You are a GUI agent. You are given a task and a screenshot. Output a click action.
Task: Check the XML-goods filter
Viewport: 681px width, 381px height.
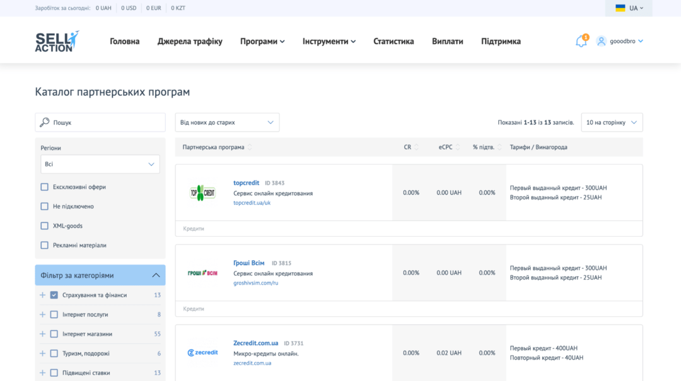pyautogui.click(x=44, y=225)
